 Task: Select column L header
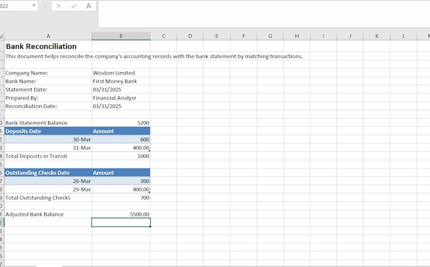point(403,36)
